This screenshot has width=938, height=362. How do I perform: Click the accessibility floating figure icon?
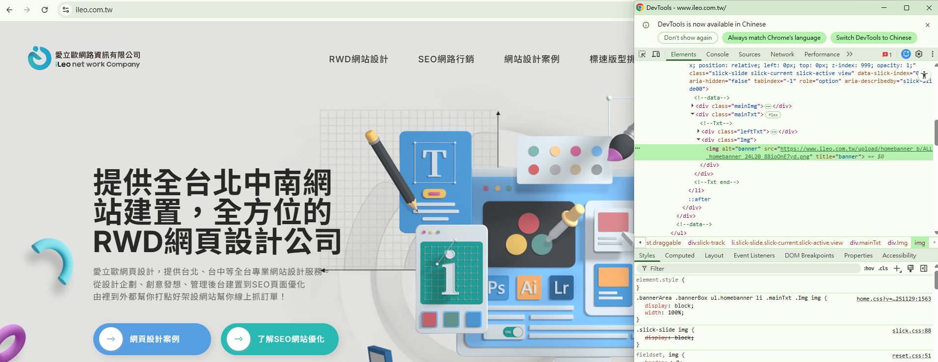(924, 75)
